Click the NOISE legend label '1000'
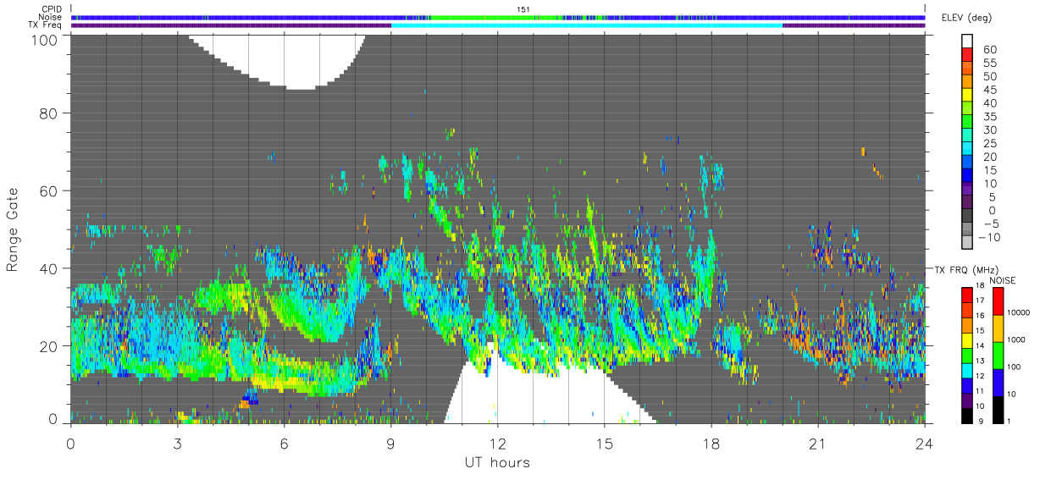Viewport: 1040px width, 480px height. click(x=1017, y=340)
